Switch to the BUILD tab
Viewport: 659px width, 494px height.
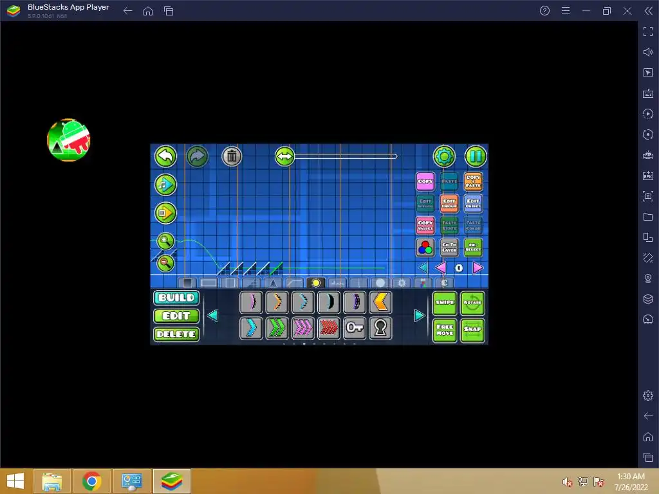[176, 298]
